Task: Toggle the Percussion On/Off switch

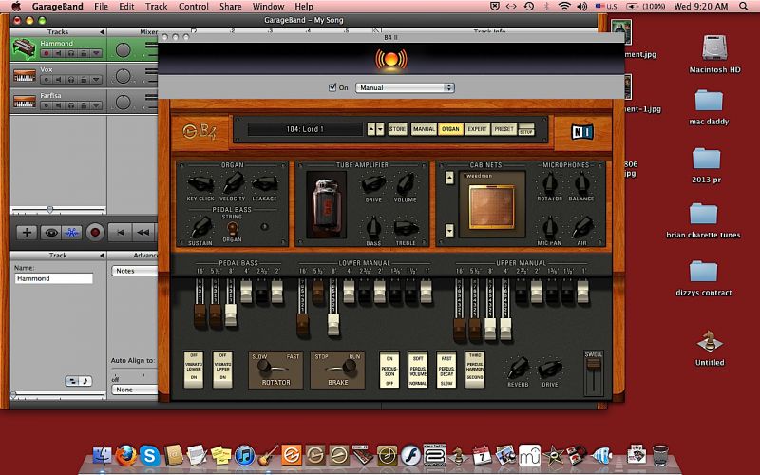Action: (x=389, y=370)
